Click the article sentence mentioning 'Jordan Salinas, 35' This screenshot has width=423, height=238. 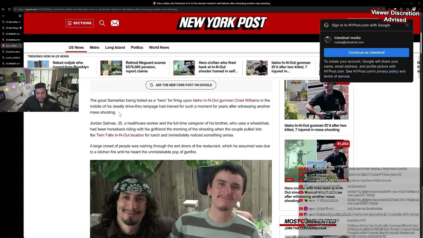click(180, 129)
